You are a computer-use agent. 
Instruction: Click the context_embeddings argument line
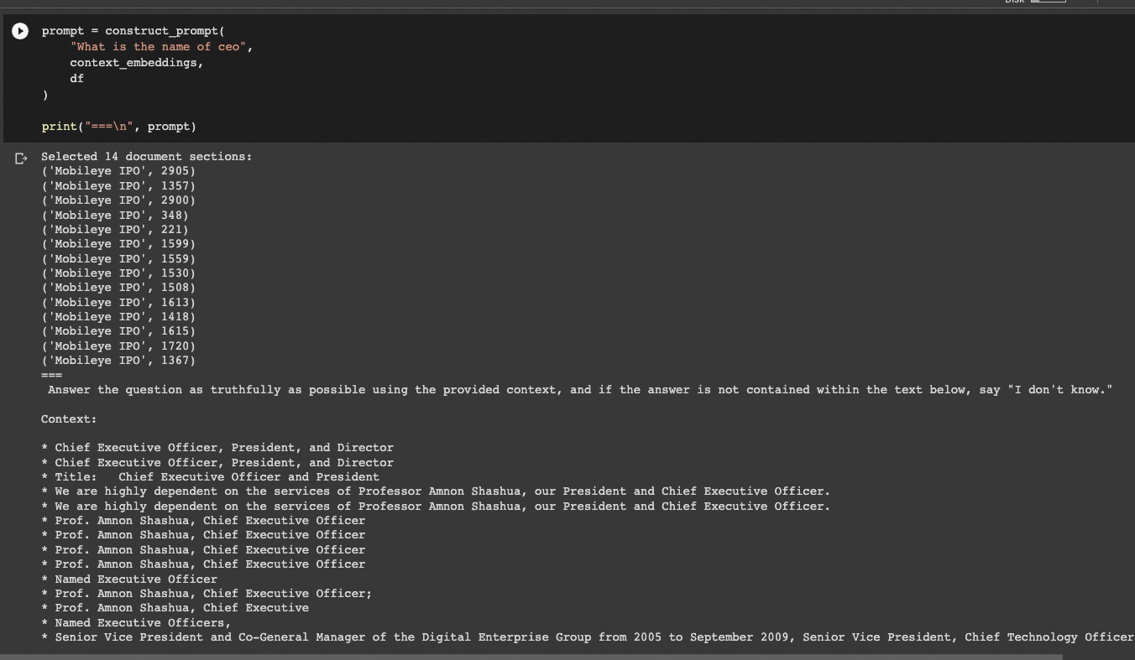pyautogui.click(x=137, y=63)
